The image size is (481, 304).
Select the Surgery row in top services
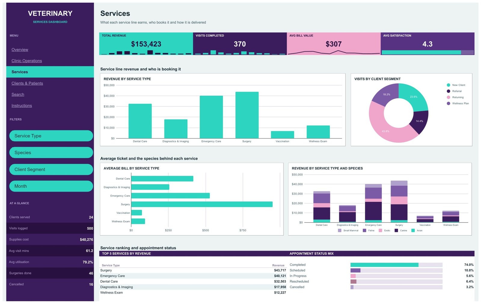193,270
